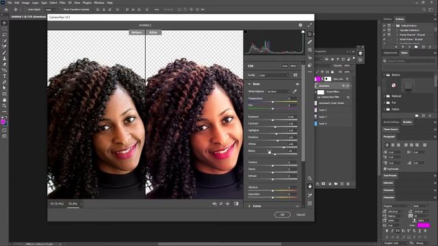Click the Exposure slider handle
Viewport: 438px width, 246px height.
coord(272,120)
